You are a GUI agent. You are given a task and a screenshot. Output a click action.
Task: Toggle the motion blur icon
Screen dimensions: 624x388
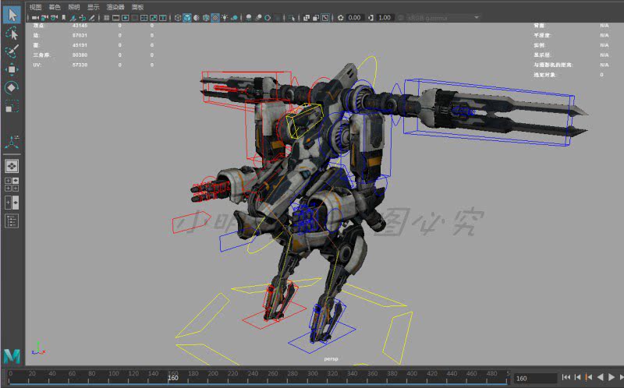tap(258, 17)
